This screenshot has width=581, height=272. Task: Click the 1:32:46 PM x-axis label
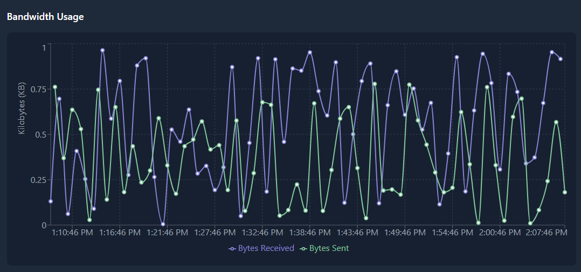click(x=262, y=233)
